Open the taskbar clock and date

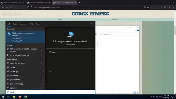click(166, 97)
